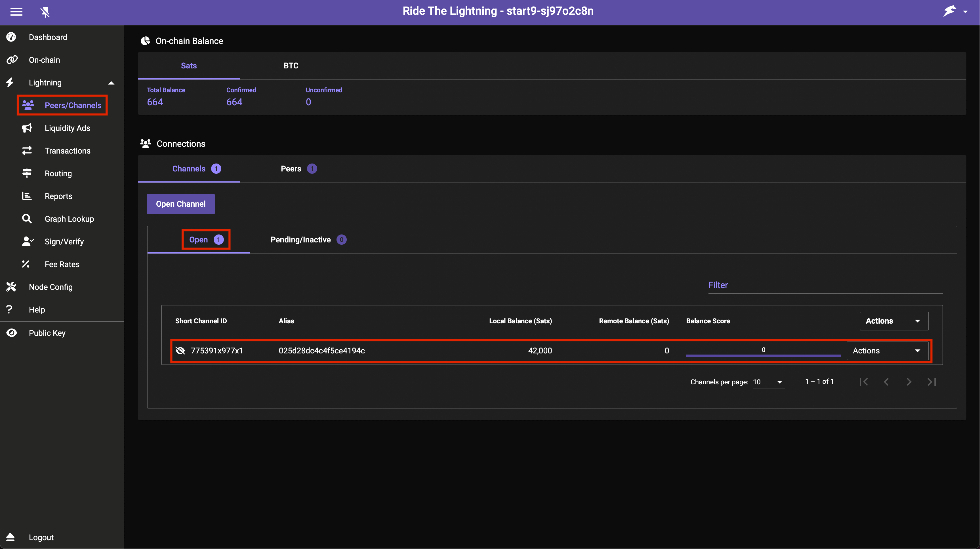Click the Graph Lookup magnifier icon
This screenshot has width=980, height=549.
click(x=27, y=219)
